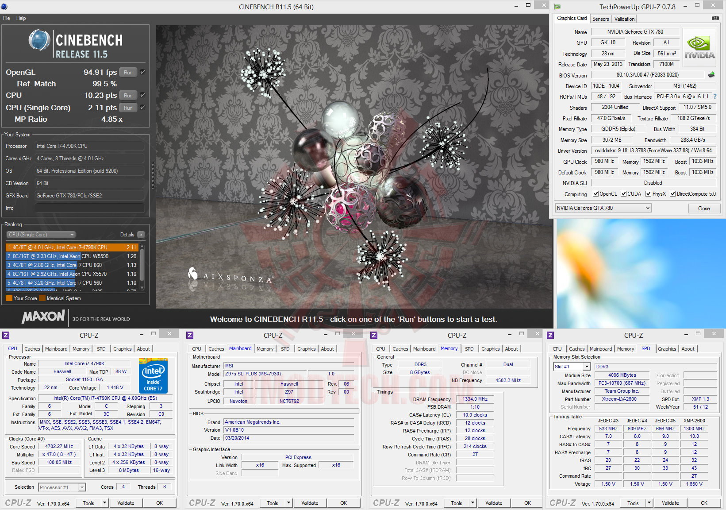Click the Details arrow button in Ranking

pos(141,235)
